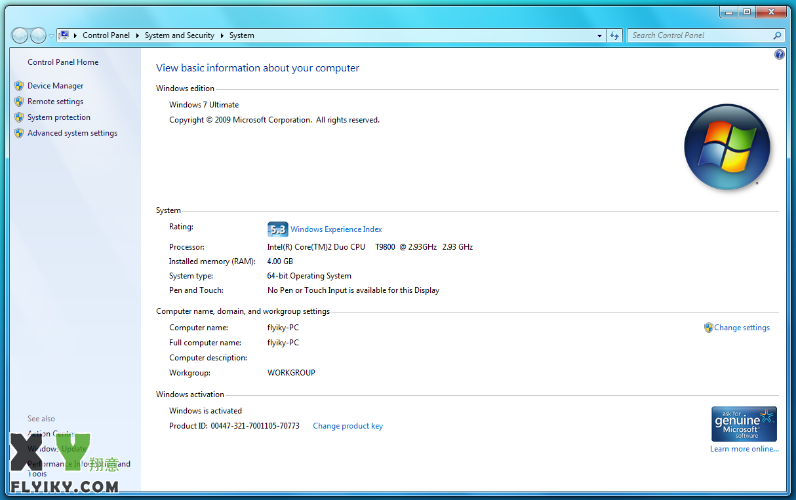The image size is (796, 500).
Task: Click the No Pen or Touch Input text
Action: tap(353, 290)
